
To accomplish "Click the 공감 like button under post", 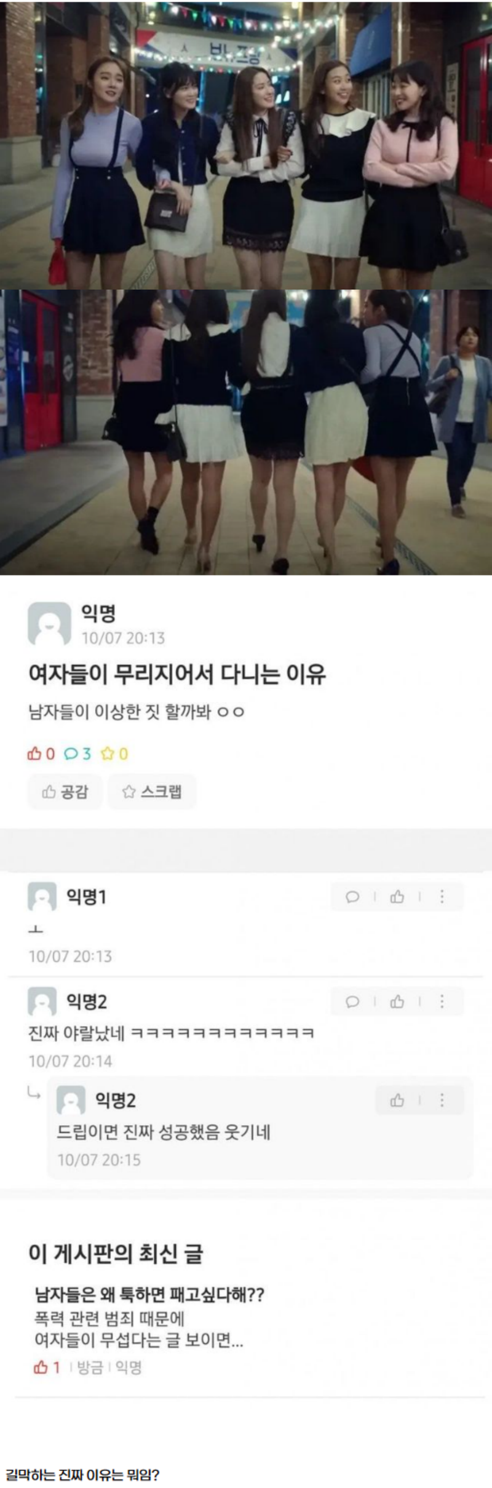I will pyautogui.click(x=65, y=792).
